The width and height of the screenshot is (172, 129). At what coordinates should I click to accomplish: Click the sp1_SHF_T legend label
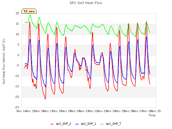[113, 124]
